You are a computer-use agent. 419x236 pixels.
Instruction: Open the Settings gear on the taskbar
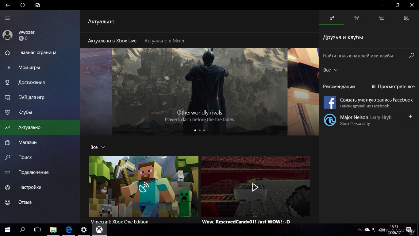[x=84, y=230]
